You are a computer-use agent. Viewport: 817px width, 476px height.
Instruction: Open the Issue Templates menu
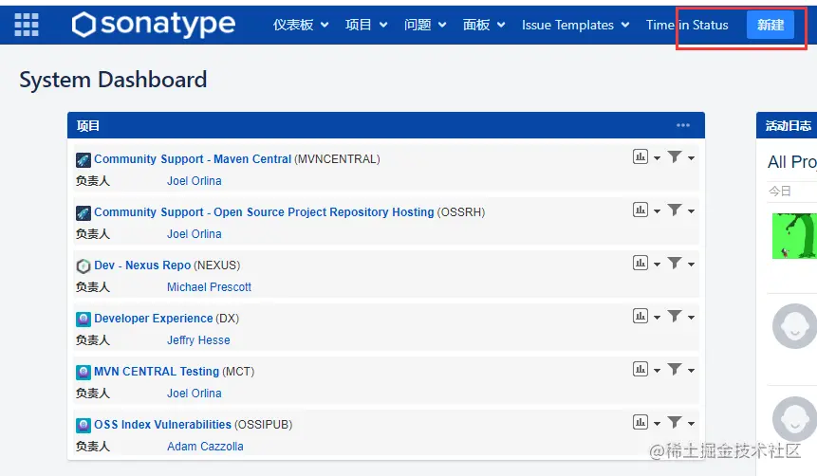click(x=576, y=25)
